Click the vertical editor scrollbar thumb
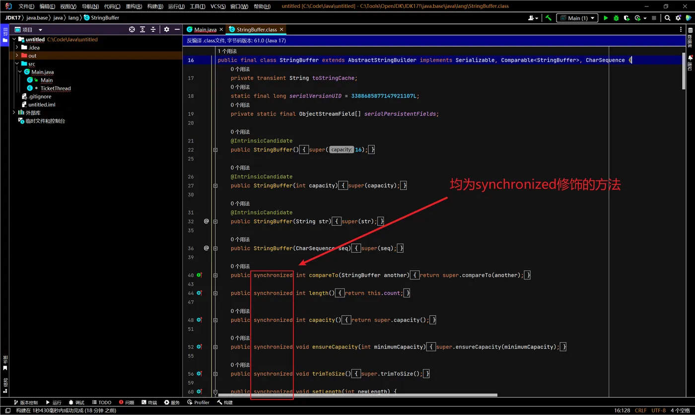695x415 pixels. pyautogui.click(x=684, y=72)
